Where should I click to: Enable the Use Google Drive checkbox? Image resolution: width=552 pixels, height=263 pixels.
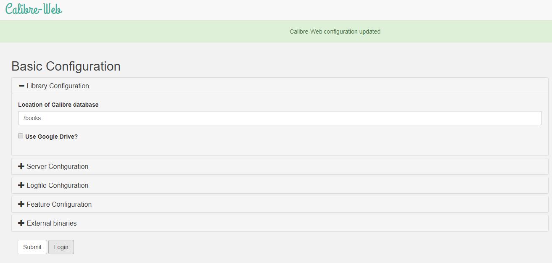21,136
